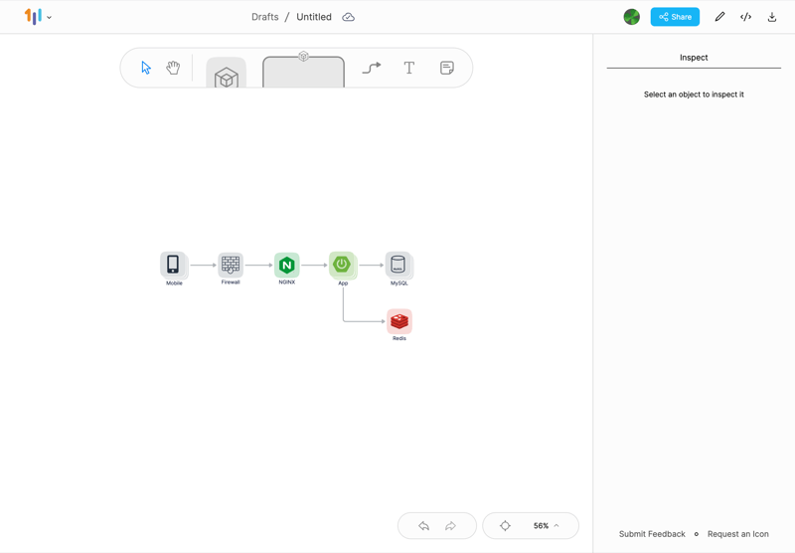Open the 56% zoom level dropdown

pyautogui.click(x=546, y=525)
